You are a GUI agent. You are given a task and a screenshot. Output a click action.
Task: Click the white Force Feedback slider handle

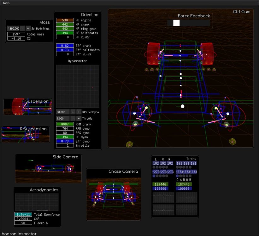[176, 23]
